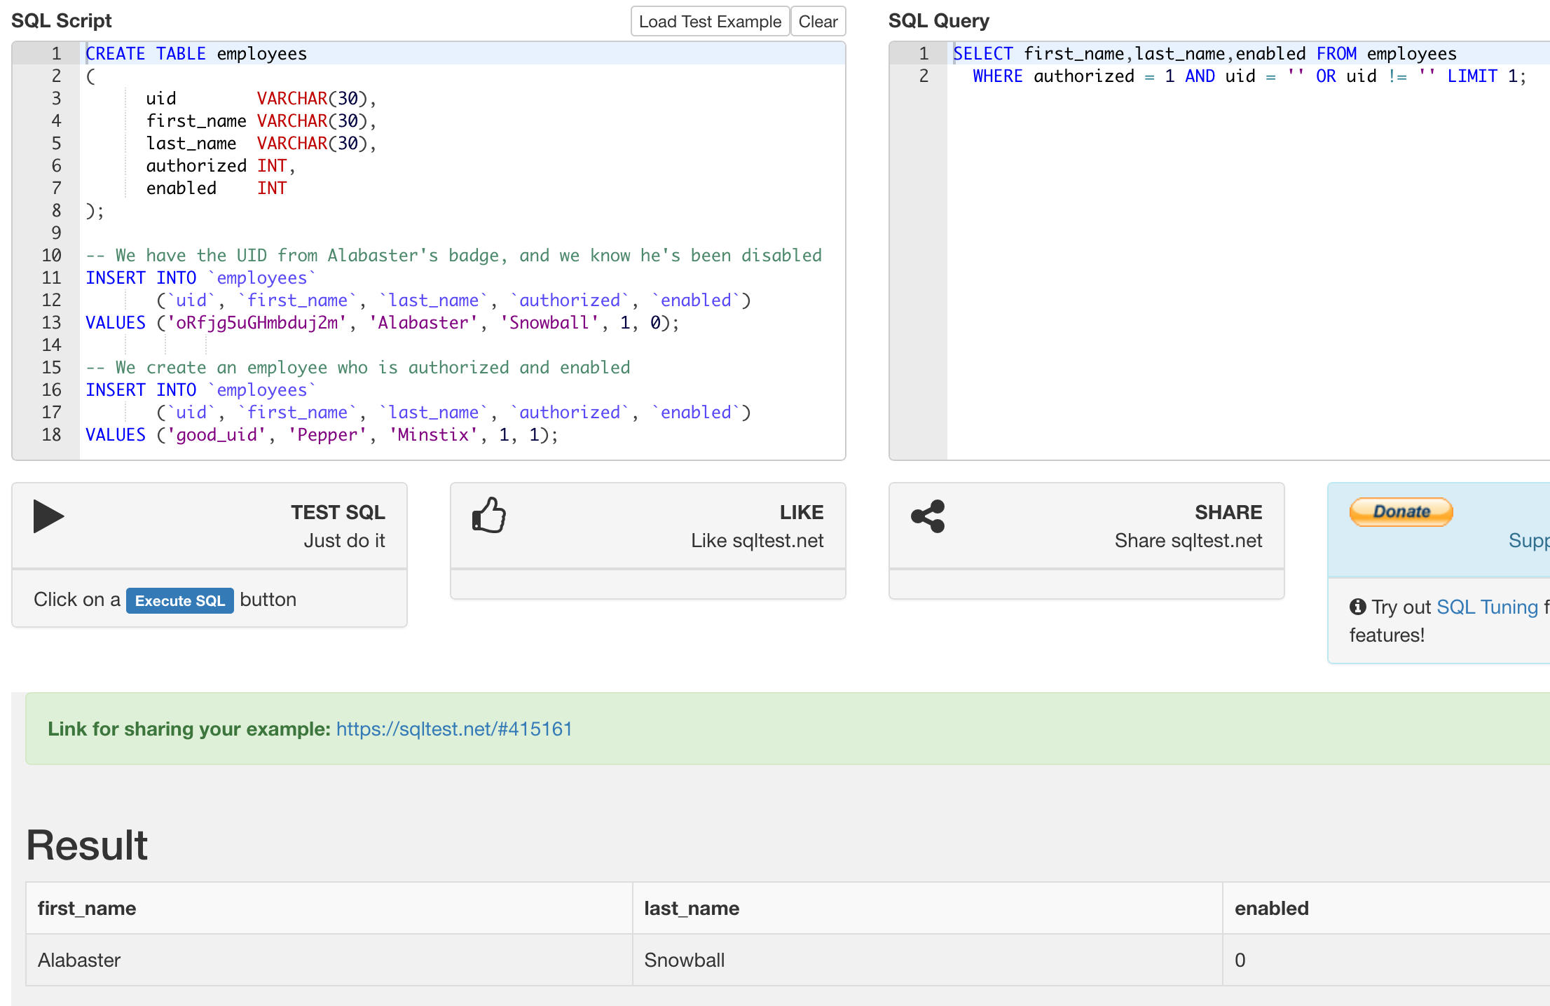Click the enabled column header in results
This screenshot has height=1006, width=1550.
tap(1271, 909)
